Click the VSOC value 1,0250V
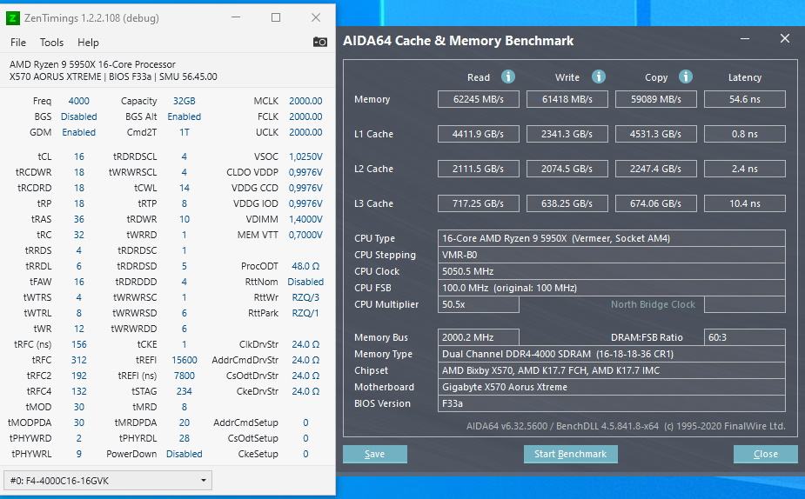 (x=305, y=156)
